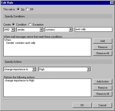Close the Edit Rule window
The width and height of the screenshot is (115, 111).
pyautogui.click(x=112, y=3)
